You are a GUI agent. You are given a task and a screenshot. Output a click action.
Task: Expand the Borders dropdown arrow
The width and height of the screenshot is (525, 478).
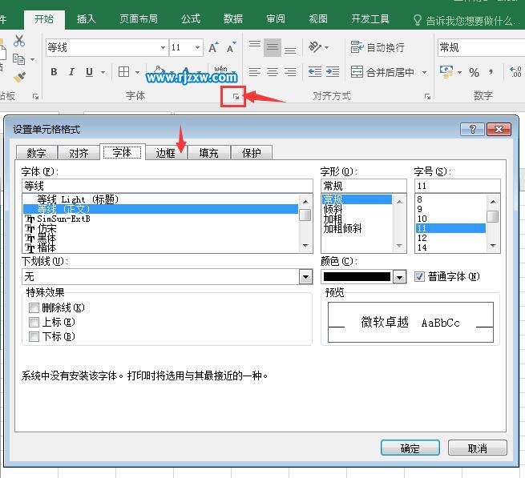coord(137,72)
